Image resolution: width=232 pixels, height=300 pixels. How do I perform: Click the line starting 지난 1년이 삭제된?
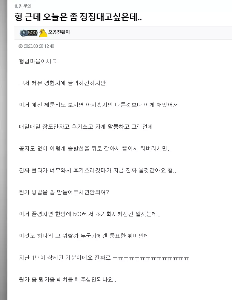coord(104,257)
